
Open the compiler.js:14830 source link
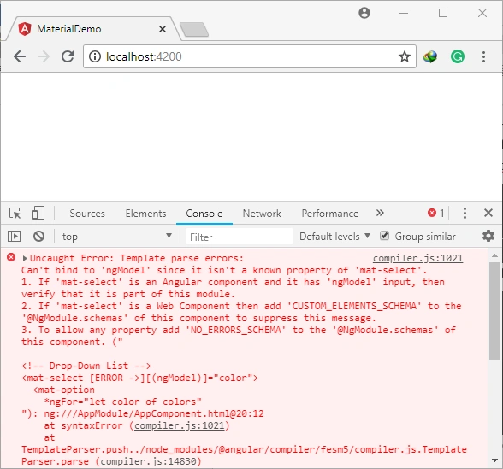click(x=148, y=461)
